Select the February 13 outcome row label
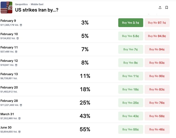176x138 pixels. (9, 74)
